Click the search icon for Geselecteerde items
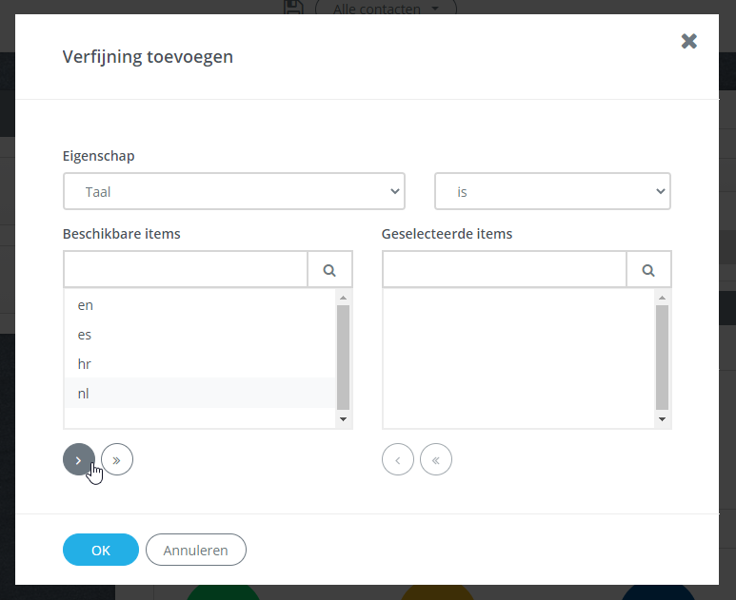The image size is (736, 600). [x=648, y=270]
